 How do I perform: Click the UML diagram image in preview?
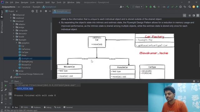click(115, 56)
